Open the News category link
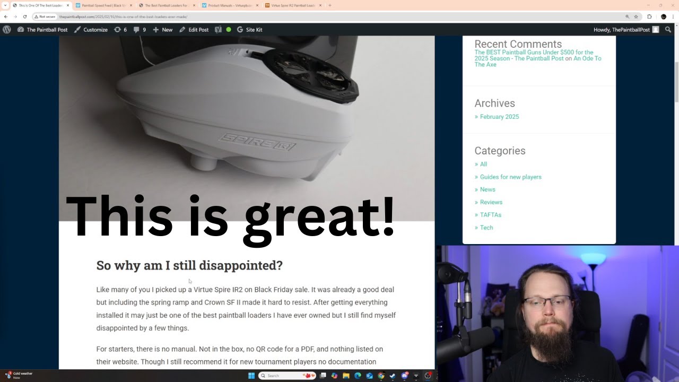Screen dimensions: 679x382 pyautogui.click(x=488, y=190)
